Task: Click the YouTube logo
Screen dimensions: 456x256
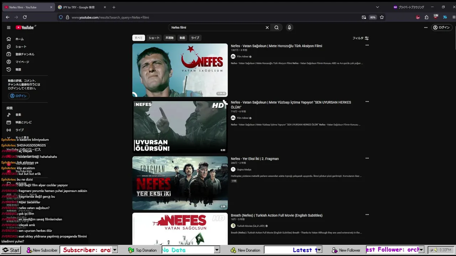Action: point(25,27)
